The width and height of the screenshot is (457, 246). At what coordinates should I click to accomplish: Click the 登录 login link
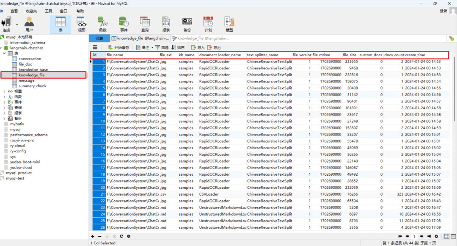(x=443, y=11)
